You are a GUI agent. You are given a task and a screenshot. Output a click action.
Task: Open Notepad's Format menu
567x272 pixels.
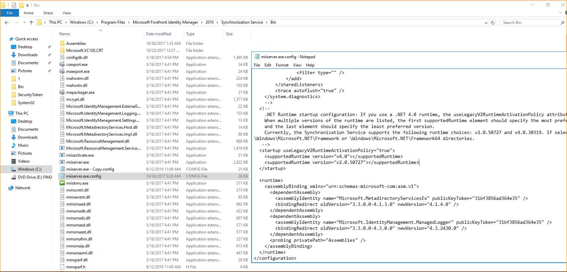pyautogui.click(x=282, y=65)
